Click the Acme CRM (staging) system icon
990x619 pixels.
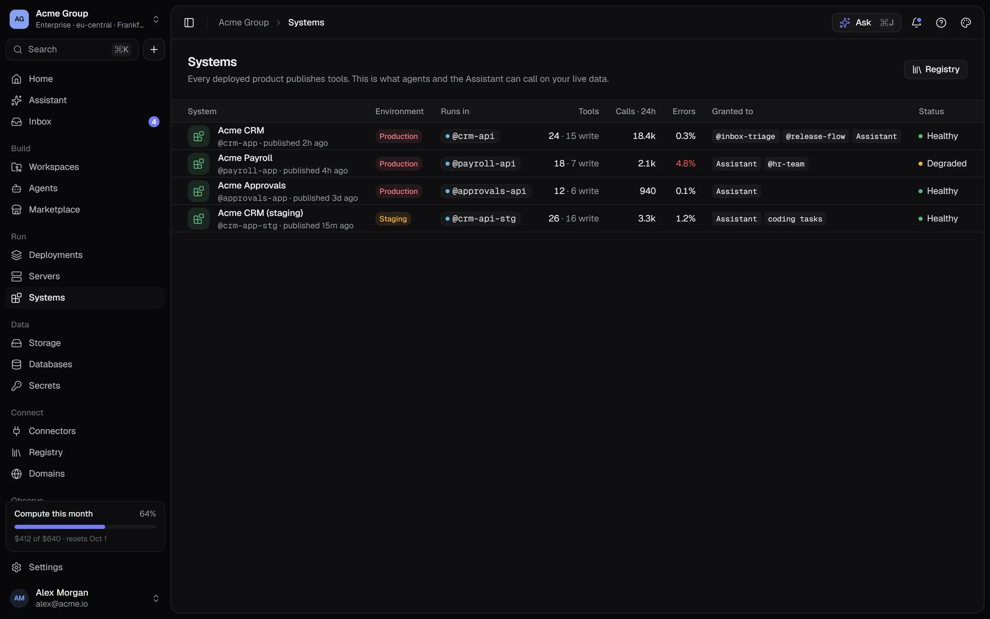click(x=198, y=219)
